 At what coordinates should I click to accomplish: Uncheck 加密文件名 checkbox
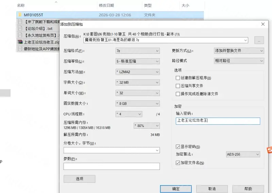[x=177, y=163]
